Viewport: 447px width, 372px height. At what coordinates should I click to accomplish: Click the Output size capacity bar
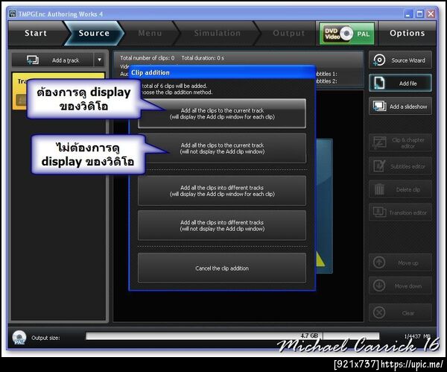[x=232, y=335]
